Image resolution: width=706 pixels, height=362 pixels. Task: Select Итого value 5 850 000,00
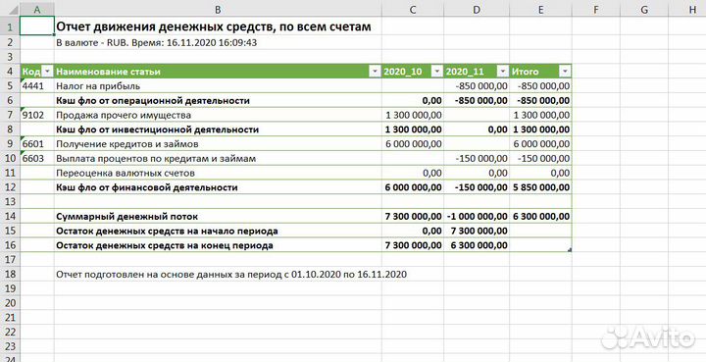pos(540,187)
